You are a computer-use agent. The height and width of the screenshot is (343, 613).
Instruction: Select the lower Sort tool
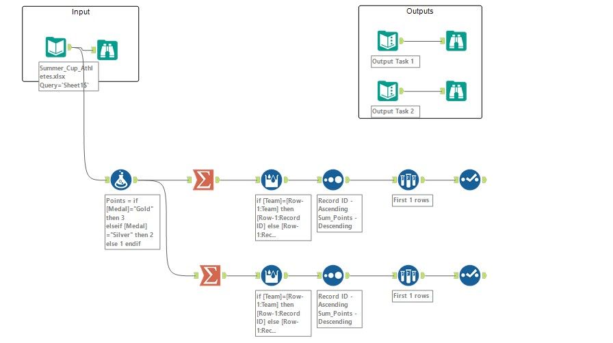click(333, 275)
